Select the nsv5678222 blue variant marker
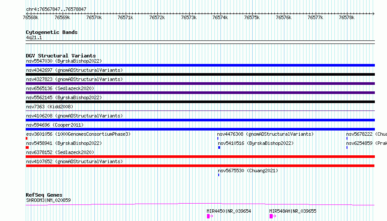The image size is (387, 221). 347,138
